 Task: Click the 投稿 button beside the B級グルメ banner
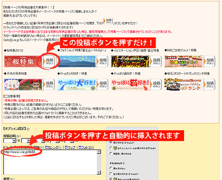(210, 62)
